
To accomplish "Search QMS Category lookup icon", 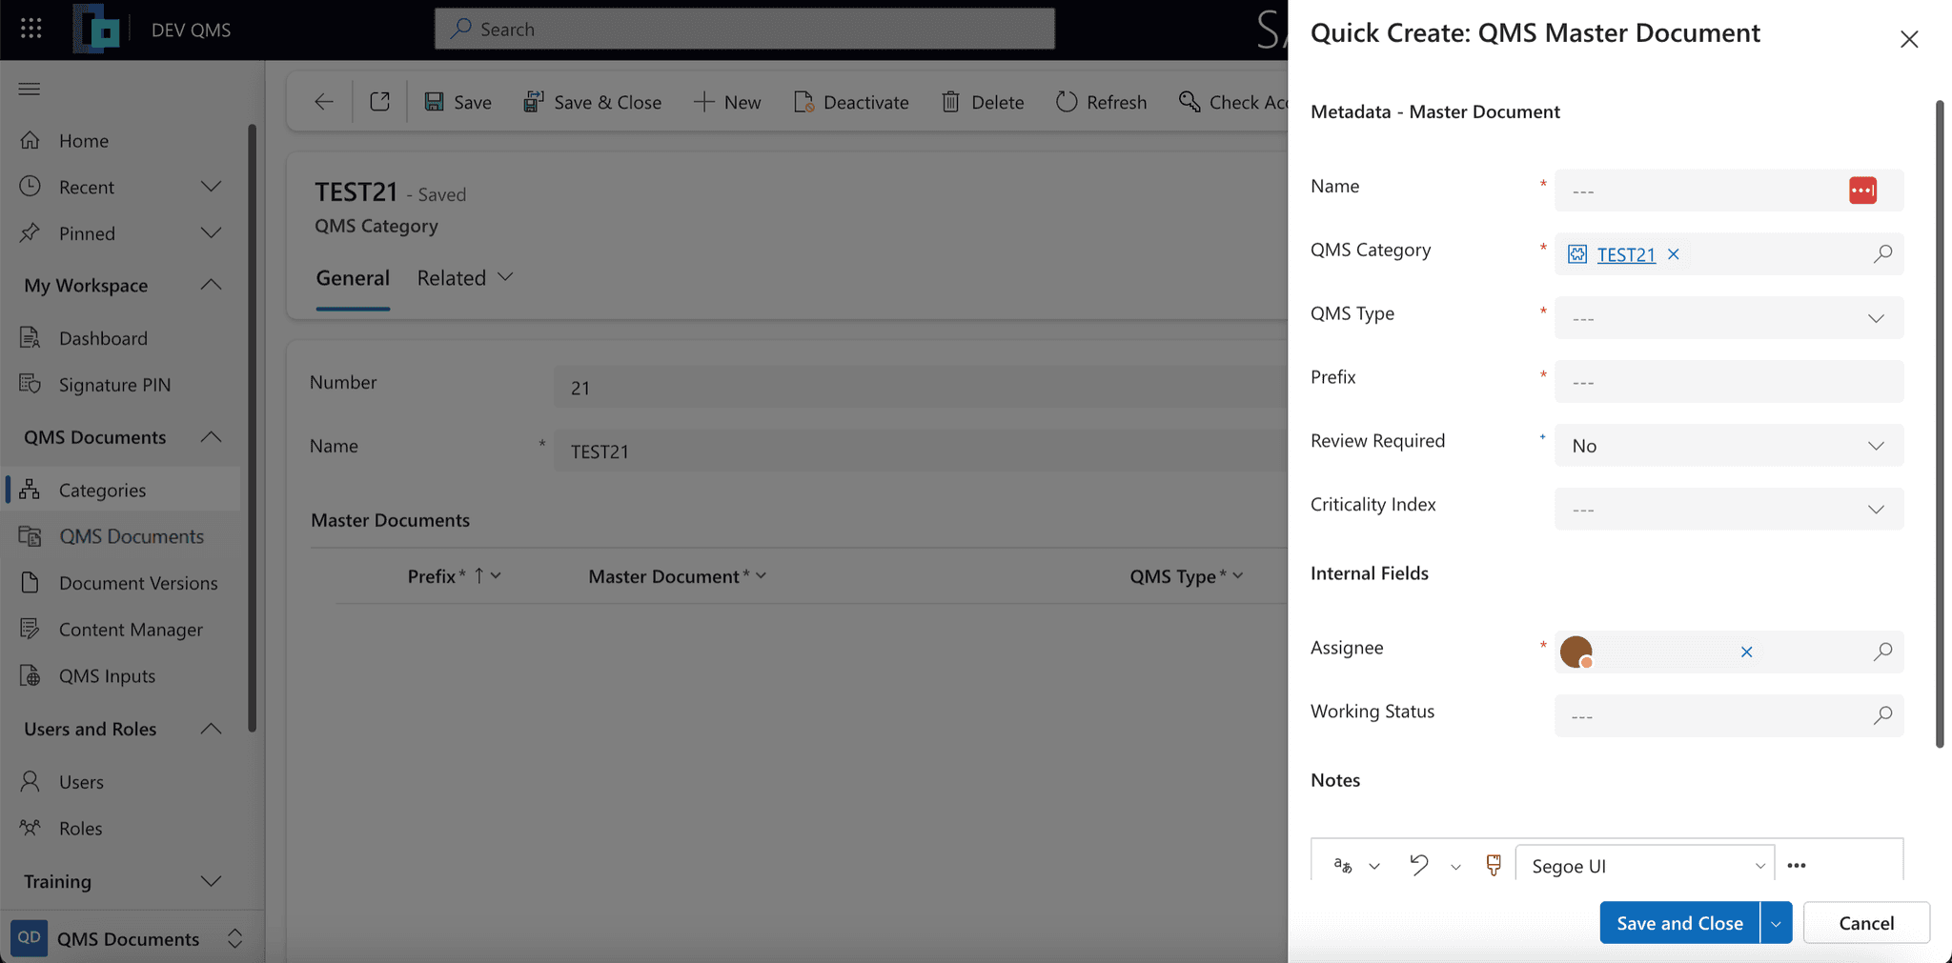I will pos(1882,254).
